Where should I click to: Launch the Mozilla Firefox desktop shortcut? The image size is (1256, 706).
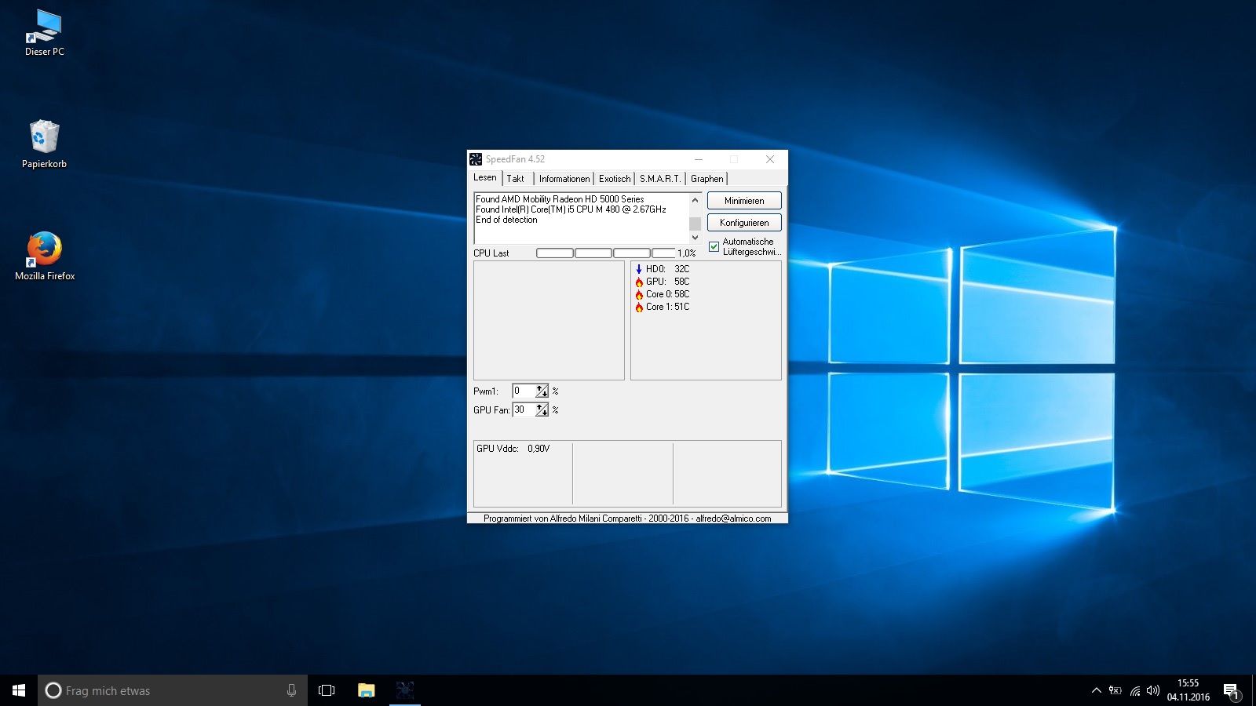(45, 256)
